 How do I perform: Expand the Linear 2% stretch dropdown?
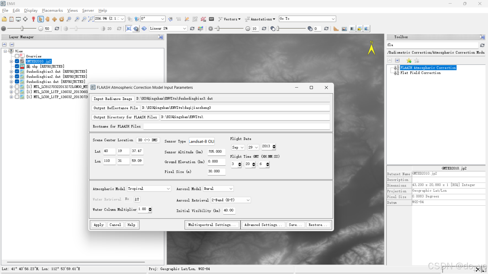(x=185, y=29)
